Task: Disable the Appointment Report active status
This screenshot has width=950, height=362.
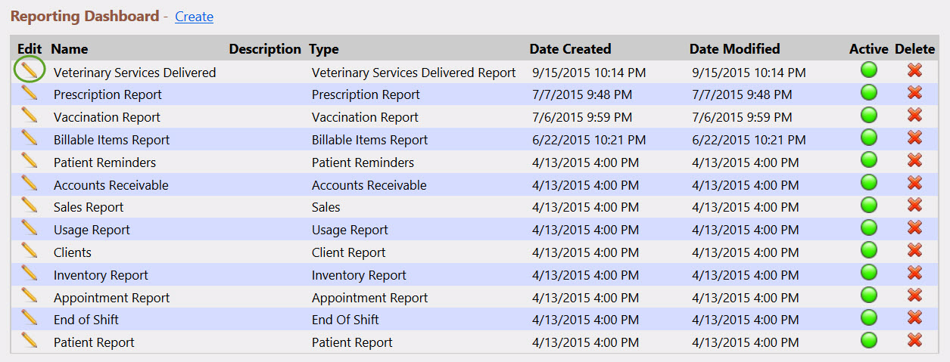Action: pos(869,295)
